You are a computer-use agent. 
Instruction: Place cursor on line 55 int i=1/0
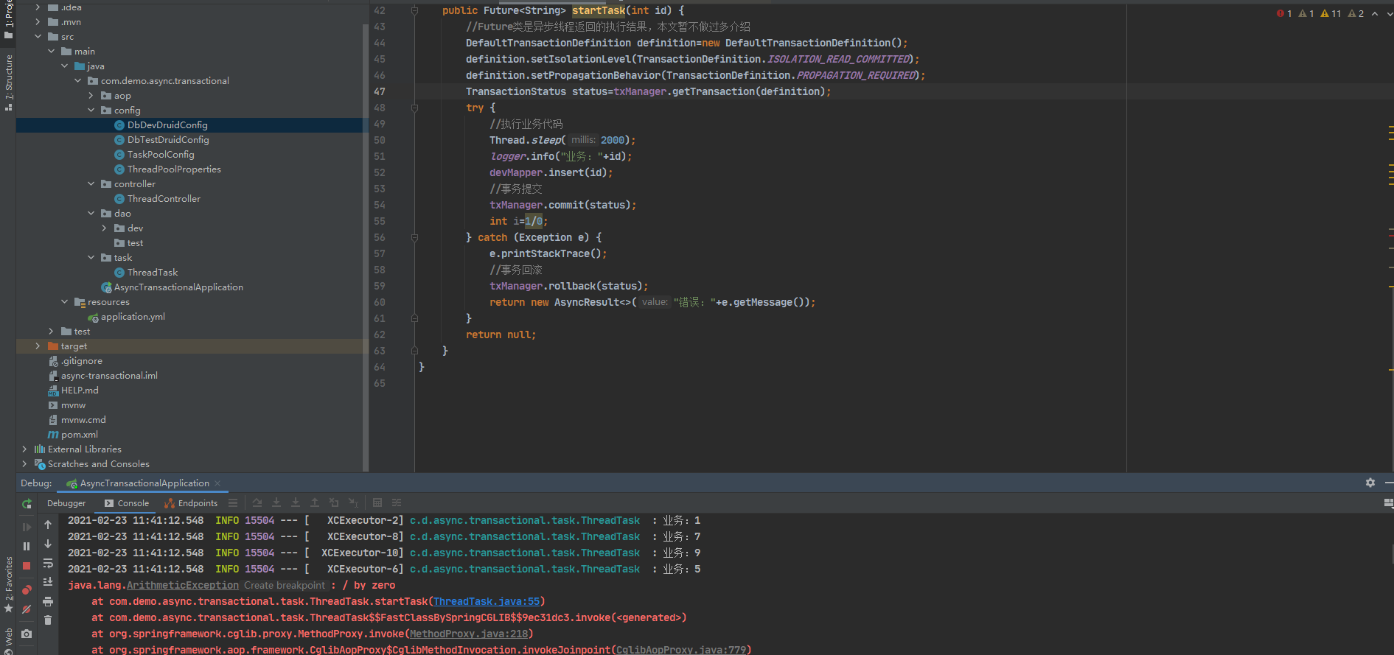pos(519,221)
